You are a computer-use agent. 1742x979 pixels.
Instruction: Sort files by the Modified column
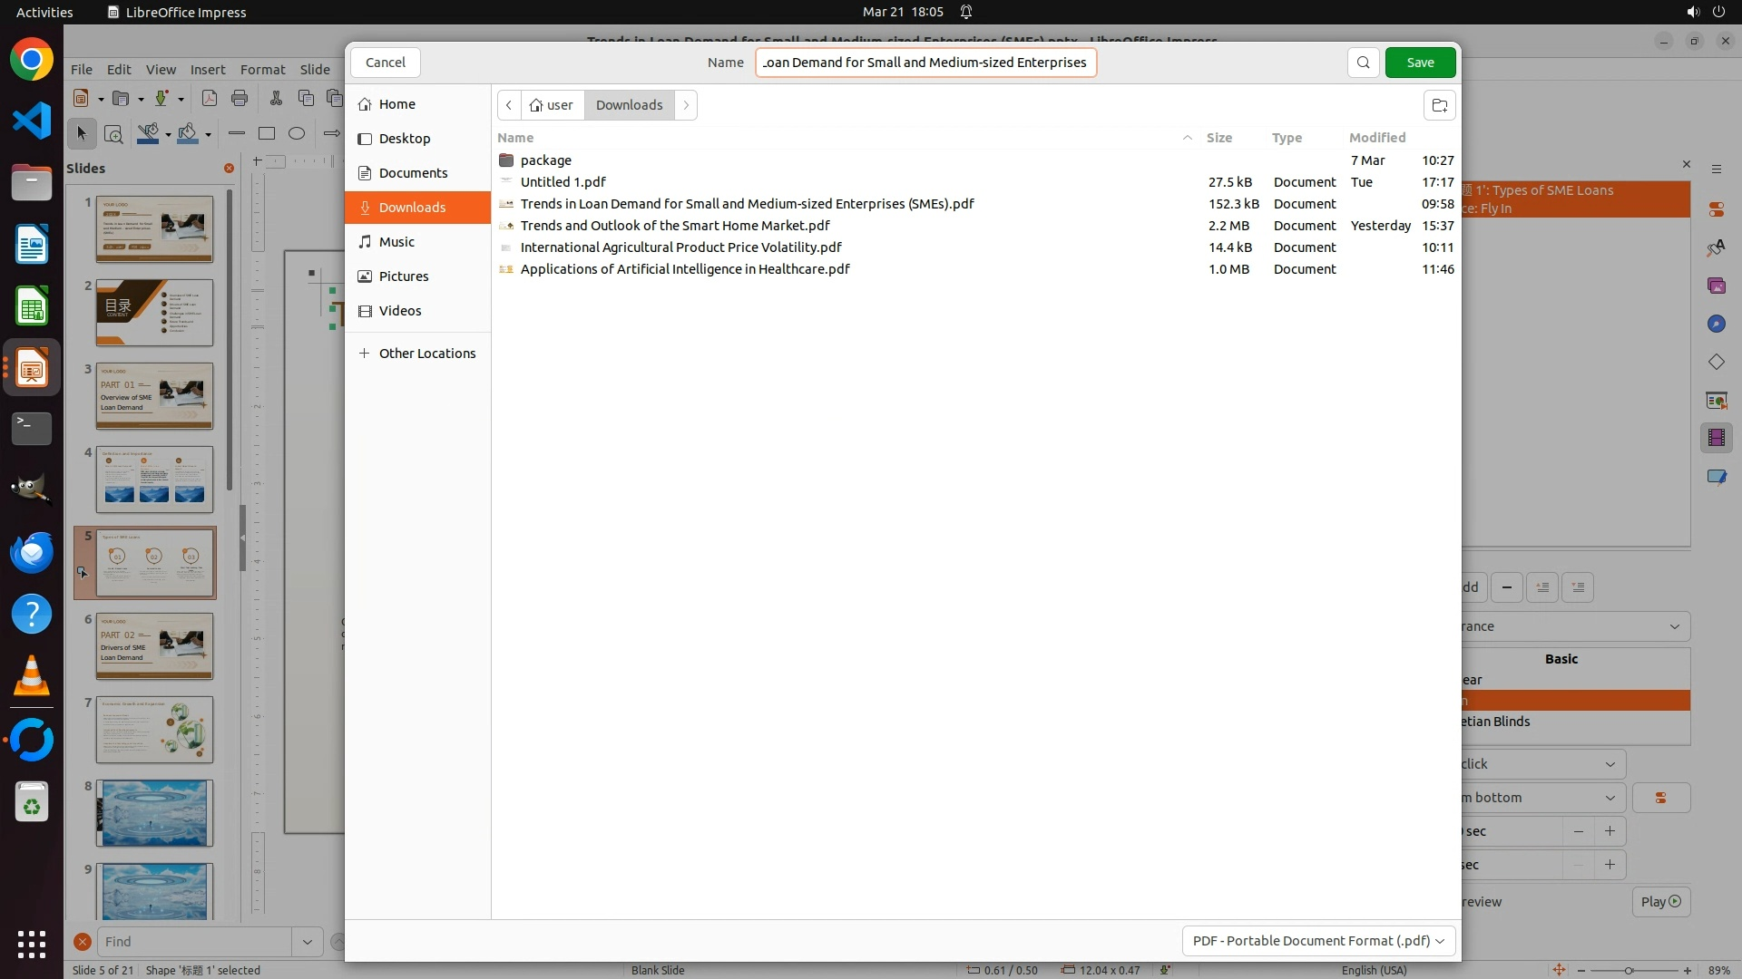click(1376, 138)
